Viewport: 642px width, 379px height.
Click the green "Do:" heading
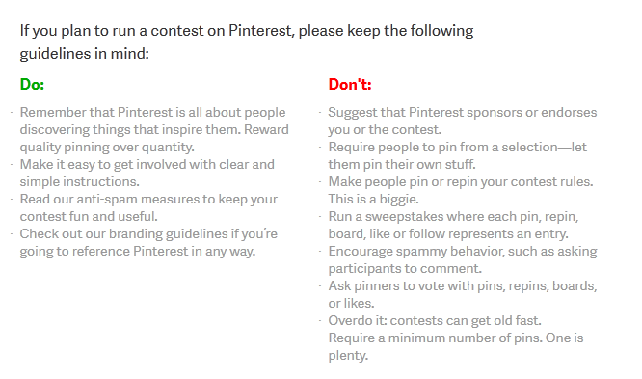[x=32, y=85]
